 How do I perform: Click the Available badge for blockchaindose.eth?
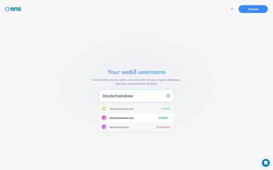[x=166, y=109]
